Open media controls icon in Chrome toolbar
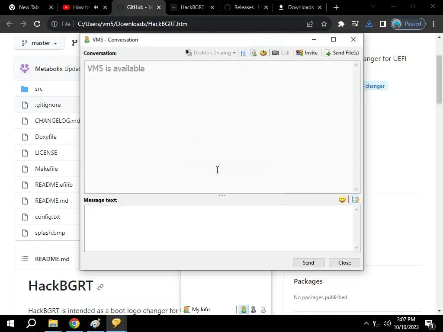 pos(355,24)
